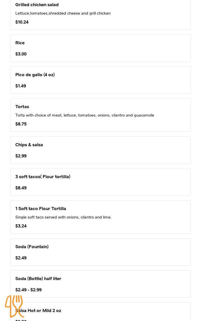201x321 pixels.
Task: Click the $1.49 Pico de gallo price
Action: coord(21,86)
